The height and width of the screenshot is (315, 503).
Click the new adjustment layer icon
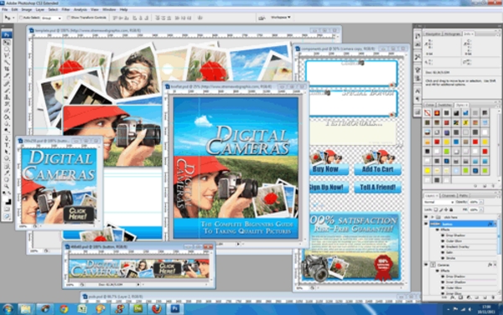(469, 297)
